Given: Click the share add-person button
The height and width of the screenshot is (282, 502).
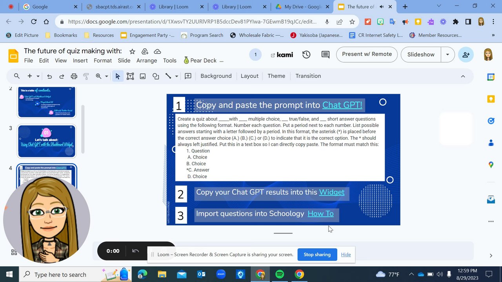Looking at the screenshot, I should 466,54.
